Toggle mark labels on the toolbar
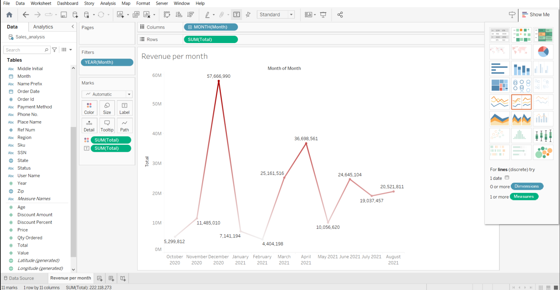Image resolution: width=560 pixels, height=290 pixels. tap(236, 14)
